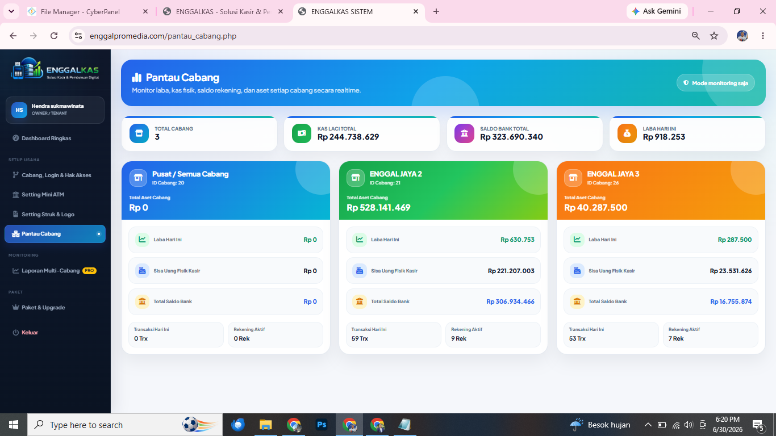This screenshot has height=436, width=776.
Task: Click the 9 Rek active accounts box
Action: coord(493,334)
